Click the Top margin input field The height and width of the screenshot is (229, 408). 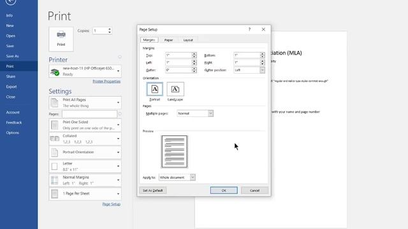pyautogui.click(x=178, y=55)
